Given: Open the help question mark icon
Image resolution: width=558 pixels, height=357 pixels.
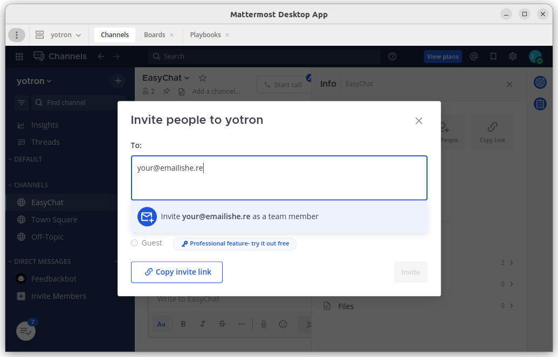Looking at the screenshot, I should pos(392,56).
